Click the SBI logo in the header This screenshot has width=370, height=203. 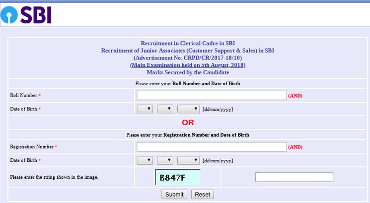26,15
